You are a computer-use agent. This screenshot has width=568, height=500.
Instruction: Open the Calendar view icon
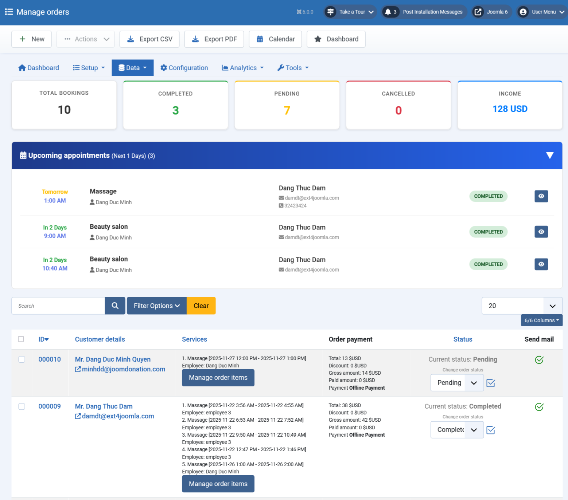pos(260,39)
